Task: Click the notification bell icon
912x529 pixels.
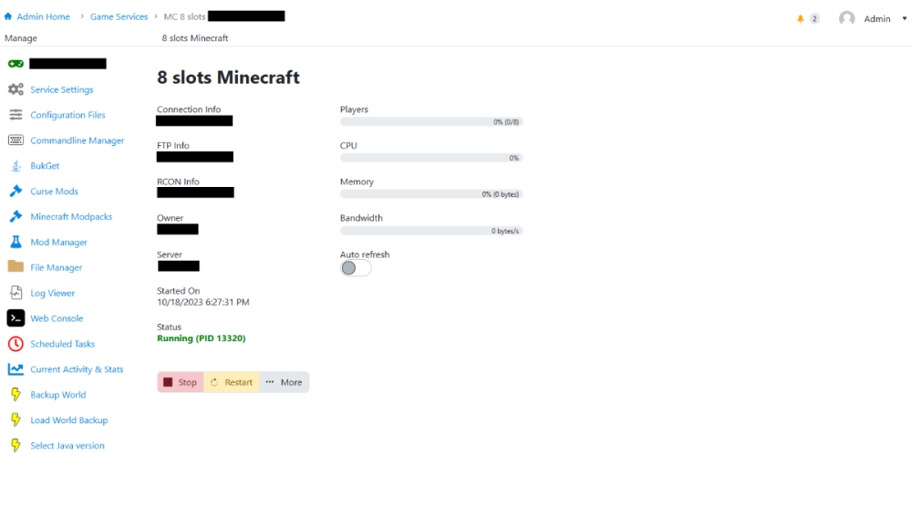Action: tap(801, 18)
